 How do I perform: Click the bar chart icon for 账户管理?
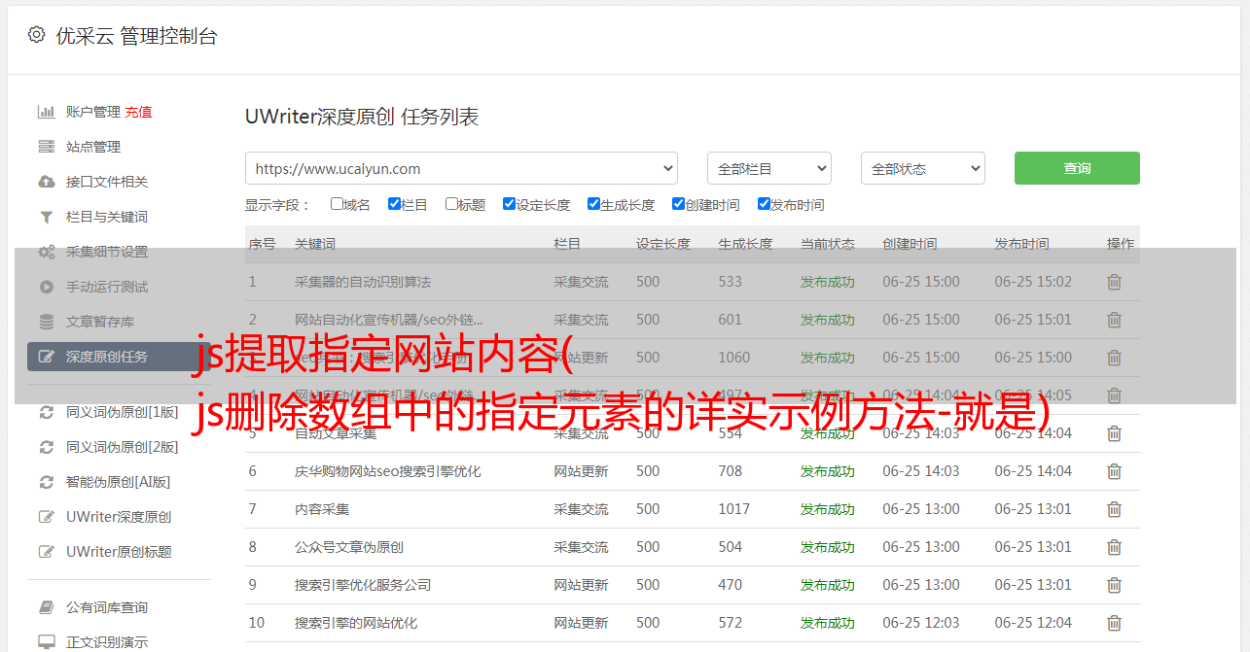click(46, 112)
